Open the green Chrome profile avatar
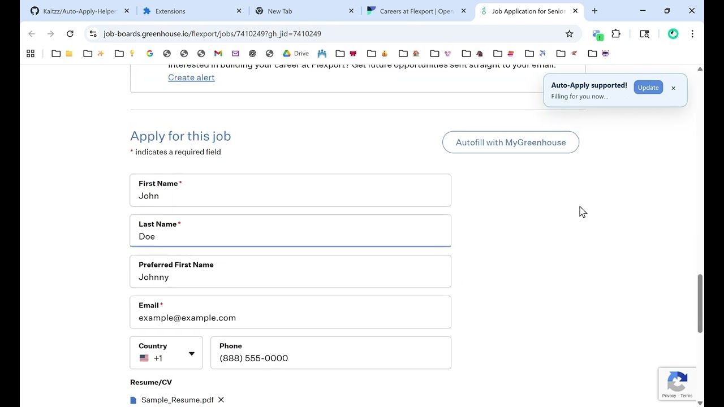This screenshot has width=724, height=407. coord(673,34)
